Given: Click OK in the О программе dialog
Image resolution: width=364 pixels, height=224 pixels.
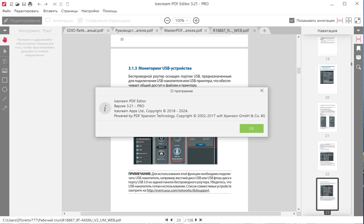Looking at the screenshot, I should coord(252,128).
